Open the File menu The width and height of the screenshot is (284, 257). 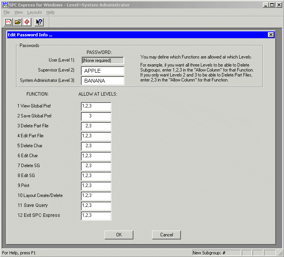[7, 12]
